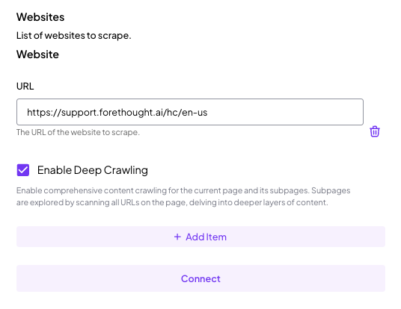Click the plus icon beside Add Item

point(177,237)
